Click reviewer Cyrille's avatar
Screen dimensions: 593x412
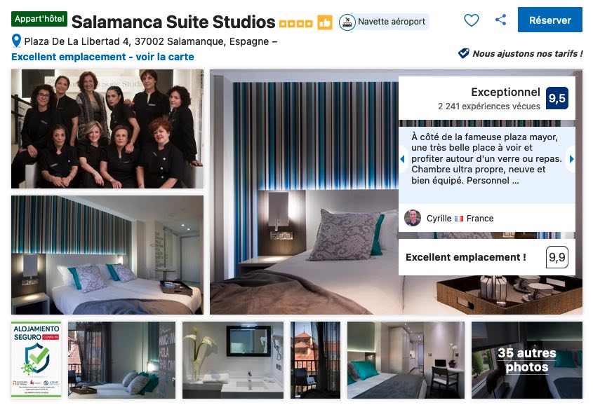[412, 218]
